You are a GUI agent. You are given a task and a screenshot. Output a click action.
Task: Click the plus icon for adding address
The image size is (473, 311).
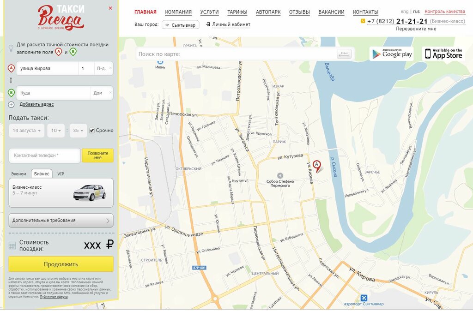coord(11,105)
